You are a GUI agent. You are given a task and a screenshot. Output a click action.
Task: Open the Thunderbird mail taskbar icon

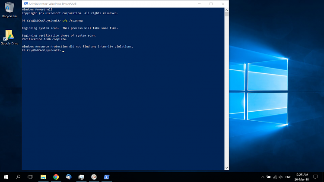click(69, 177)
